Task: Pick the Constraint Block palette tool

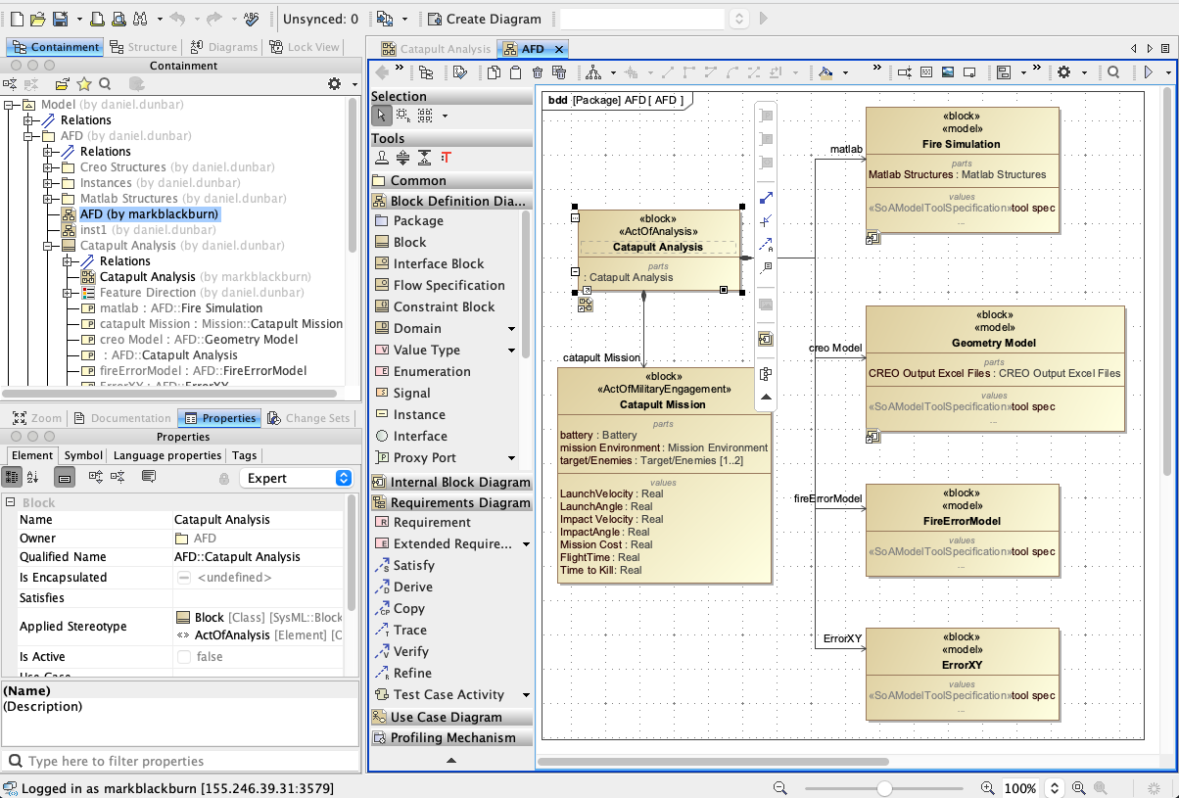Action: click(x=444, y=306)
